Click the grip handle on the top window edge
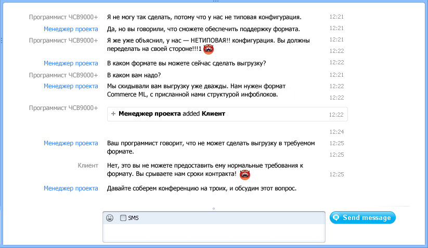This screenshot has height=248, width=428. [x=214, y=2]
